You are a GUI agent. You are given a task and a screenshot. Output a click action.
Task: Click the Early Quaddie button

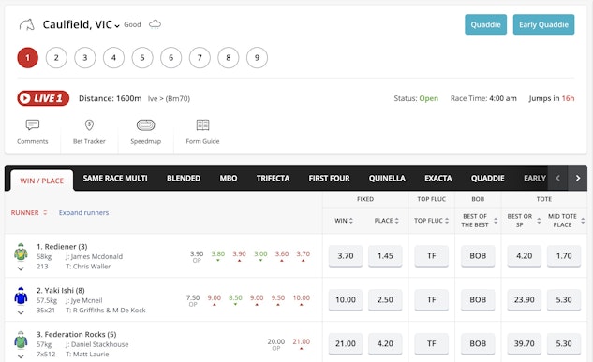click(x=543, y=24)
